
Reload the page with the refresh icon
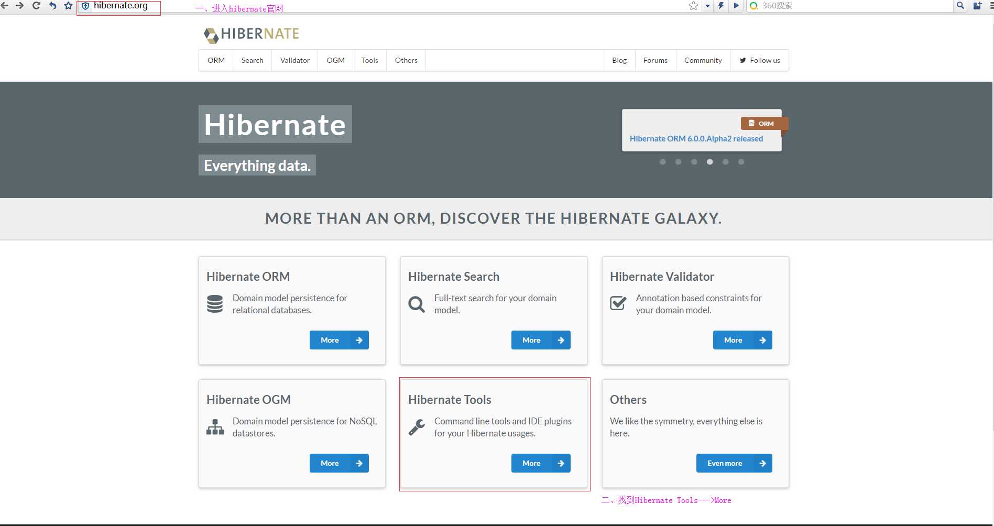click(36, 5)
